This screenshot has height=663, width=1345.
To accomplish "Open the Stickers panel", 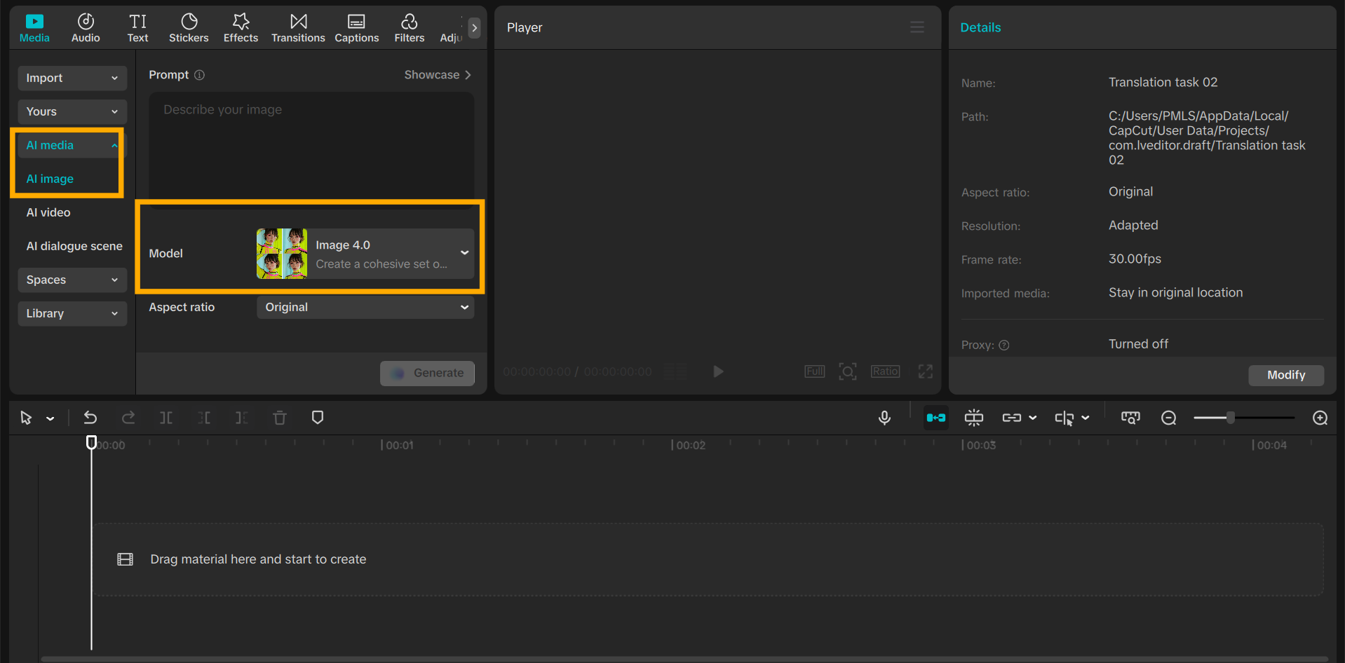I will (189, 28).
